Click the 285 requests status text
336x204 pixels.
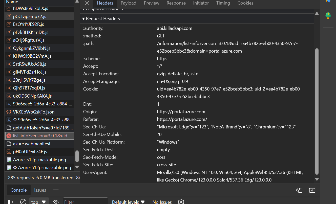click(x=20, y=178)
